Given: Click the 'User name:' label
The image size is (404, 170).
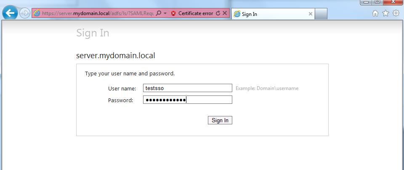Looking at the screenshot, I should [122, 89].
